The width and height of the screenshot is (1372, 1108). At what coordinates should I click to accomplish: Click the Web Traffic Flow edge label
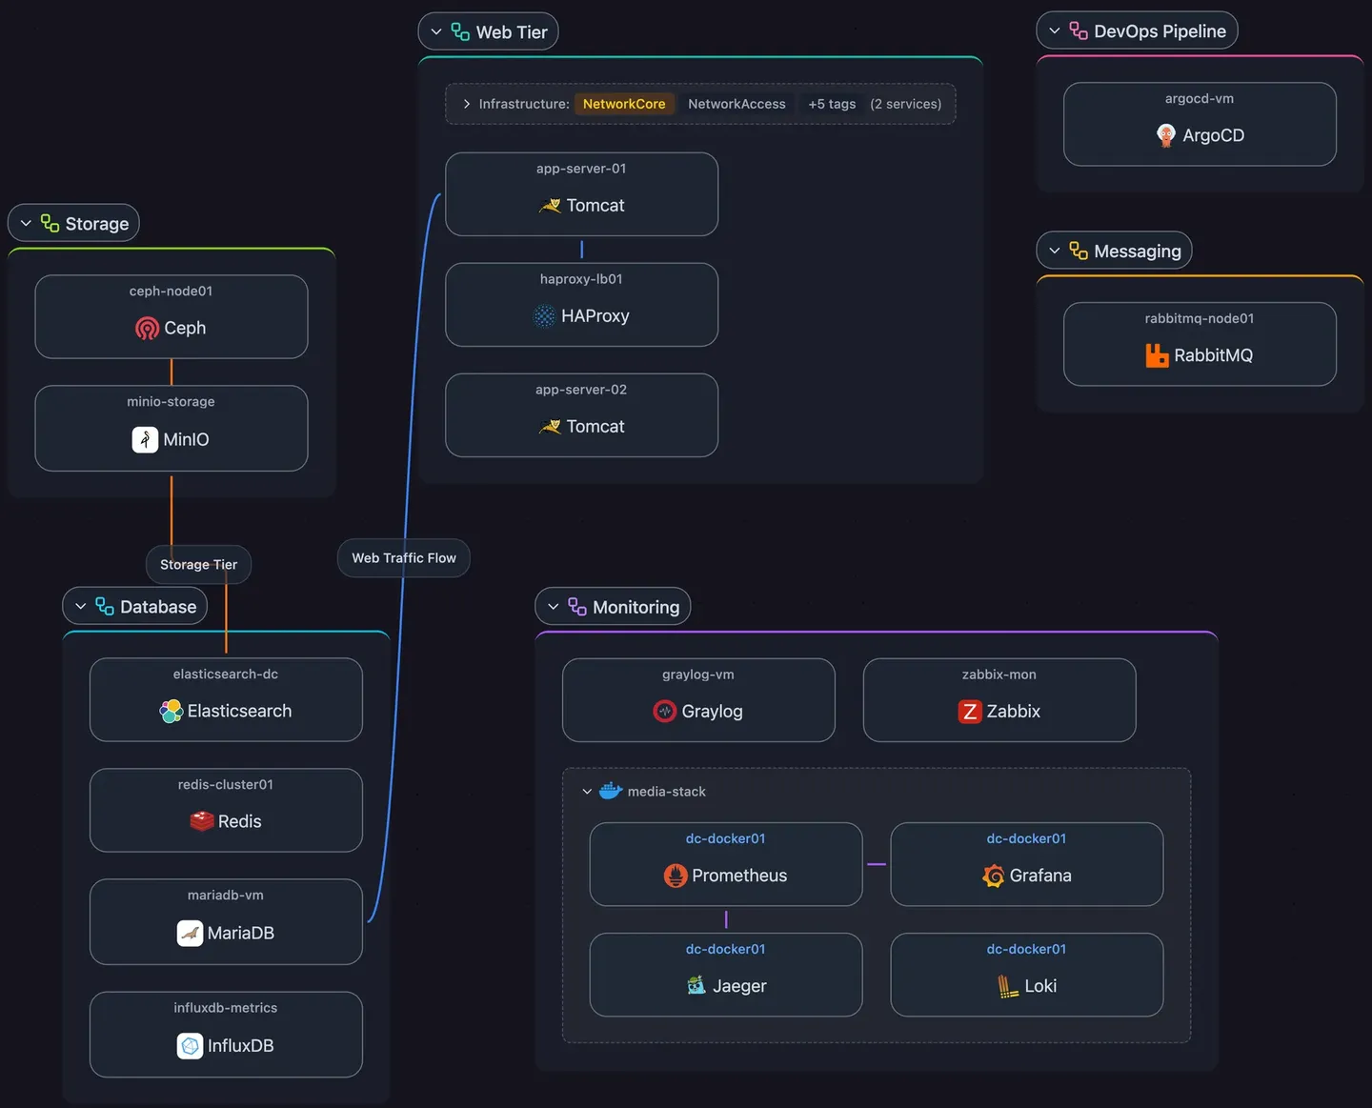click(404, 558)
